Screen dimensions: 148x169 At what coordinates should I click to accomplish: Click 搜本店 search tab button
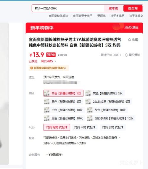(113, 8)
